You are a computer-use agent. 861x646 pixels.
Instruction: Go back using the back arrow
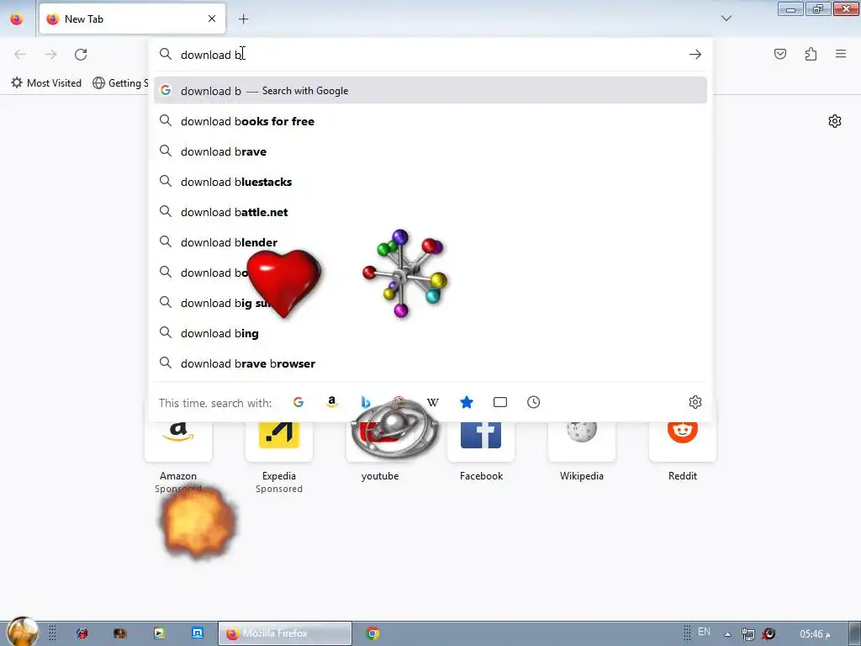(20, 55)
